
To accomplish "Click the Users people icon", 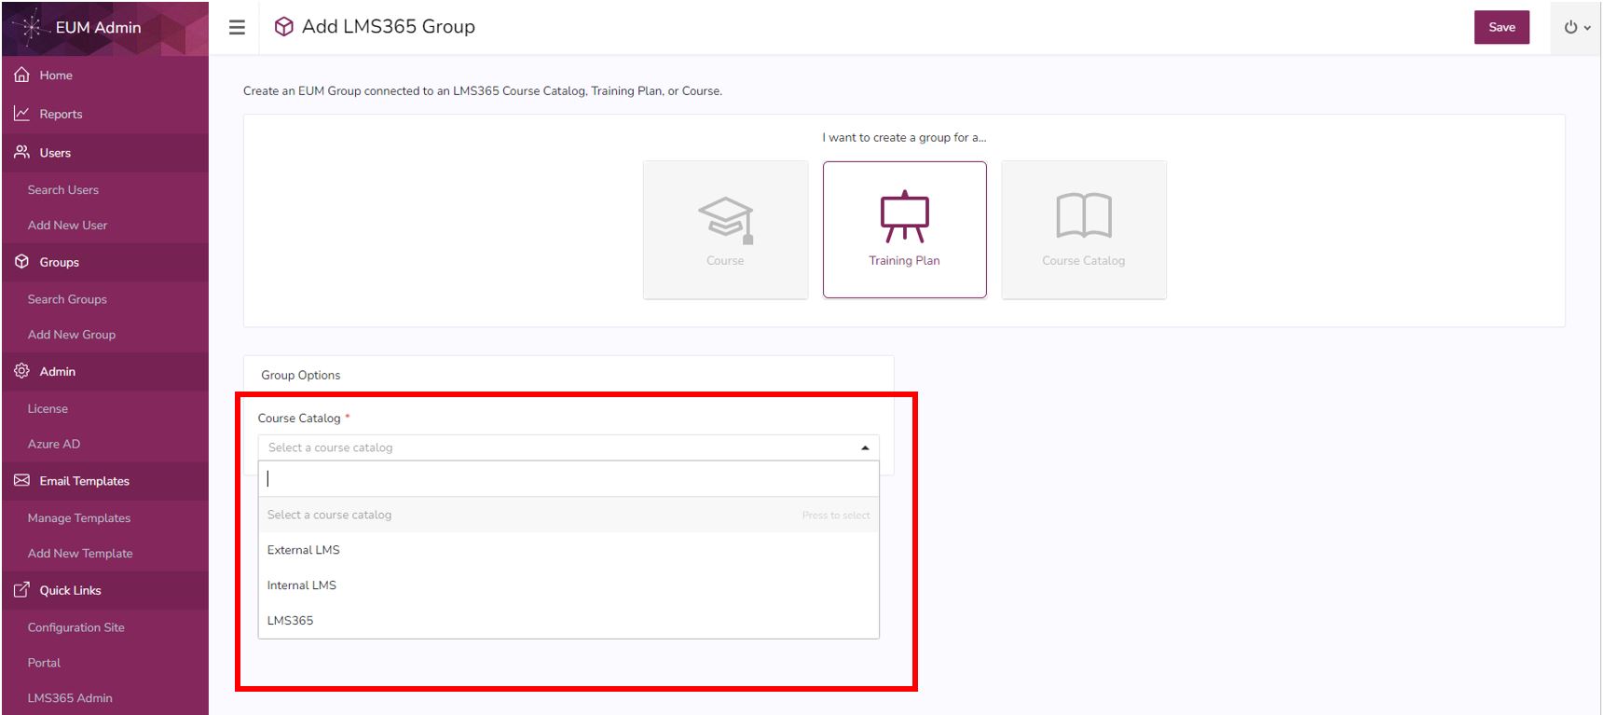I will click(x=21, y=152).
